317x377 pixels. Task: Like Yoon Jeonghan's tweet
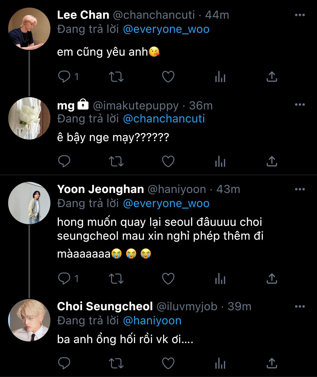(x=168, y=278)
